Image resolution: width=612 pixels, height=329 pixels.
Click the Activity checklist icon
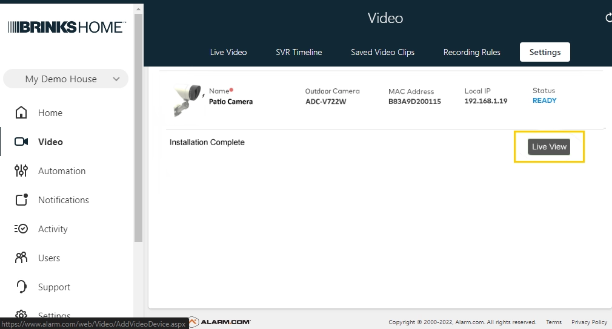21,229
